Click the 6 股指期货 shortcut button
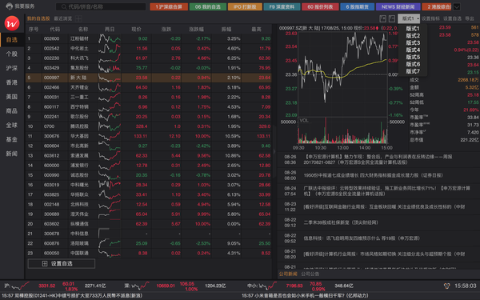 pos(358,6)
